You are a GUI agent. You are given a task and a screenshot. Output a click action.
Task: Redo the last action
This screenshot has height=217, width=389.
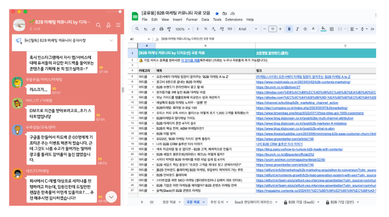pyautogui.click(x=153, y=29)
